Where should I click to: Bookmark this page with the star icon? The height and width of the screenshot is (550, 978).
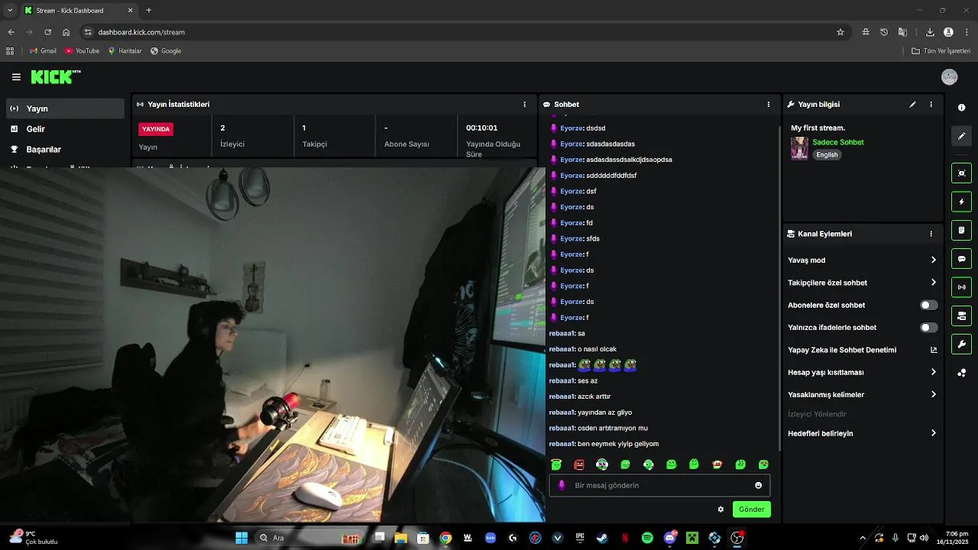click(840, 32)
